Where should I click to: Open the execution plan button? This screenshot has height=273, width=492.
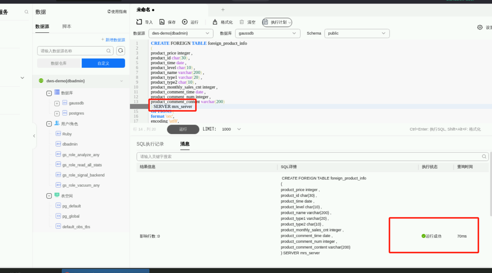coord(277,22)
